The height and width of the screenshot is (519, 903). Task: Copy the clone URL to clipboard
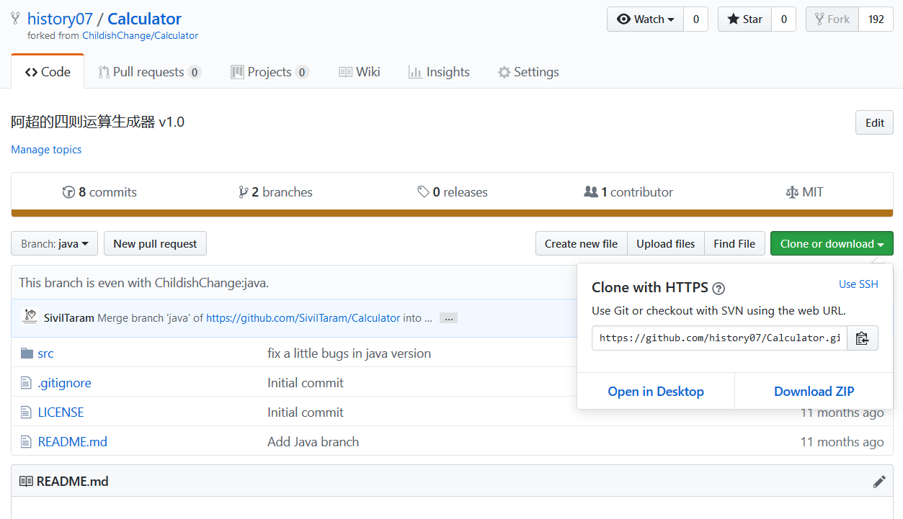pos(862,338)
